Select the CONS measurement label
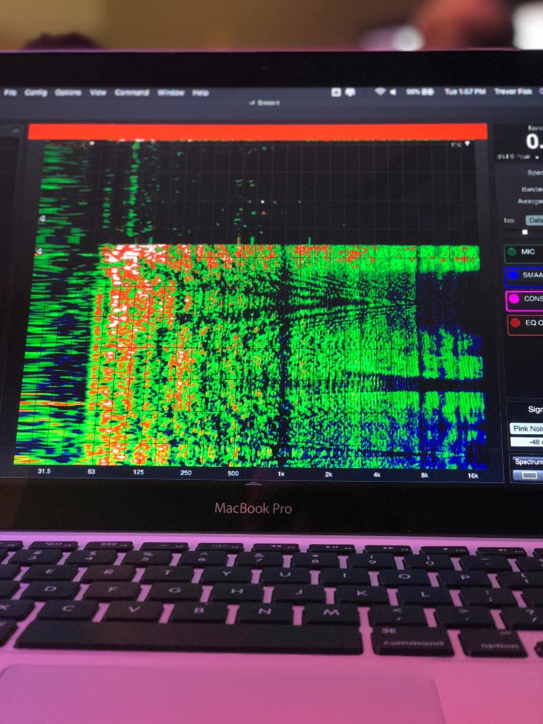 [x=533, y=299]
